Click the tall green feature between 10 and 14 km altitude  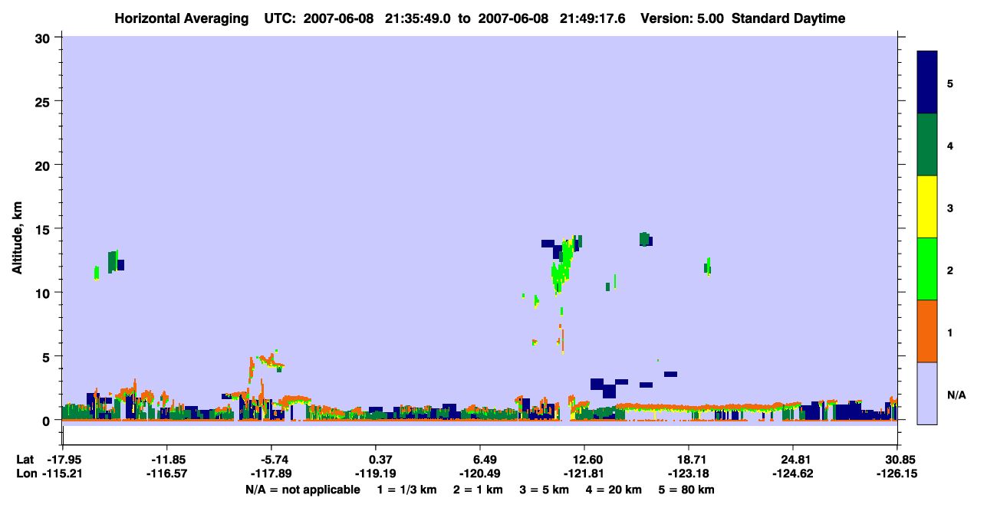point(564,266)
